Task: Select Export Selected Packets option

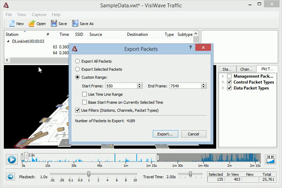Action: (x=77, y=69)
